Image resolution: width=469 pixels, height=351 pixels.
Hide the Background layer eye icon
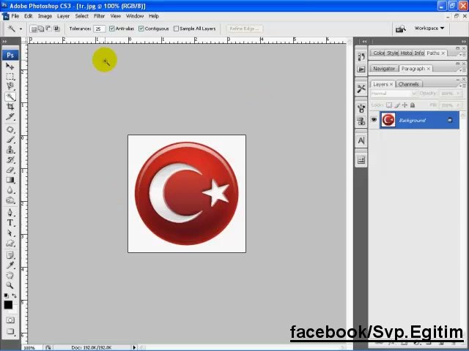[x=374, y=120]
